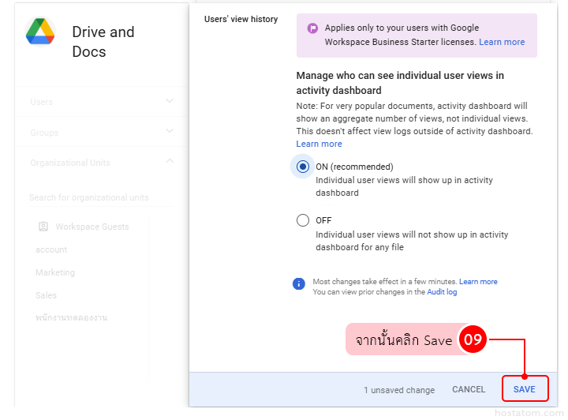The width and height of the screenshot is (568, 420).
Task: Click the Users' view history heading
Action: [241, 19]
